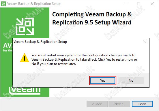Click the restart warning message text
Image resolution: width=159 pixels, height=111 pixels.
(84, 60)
